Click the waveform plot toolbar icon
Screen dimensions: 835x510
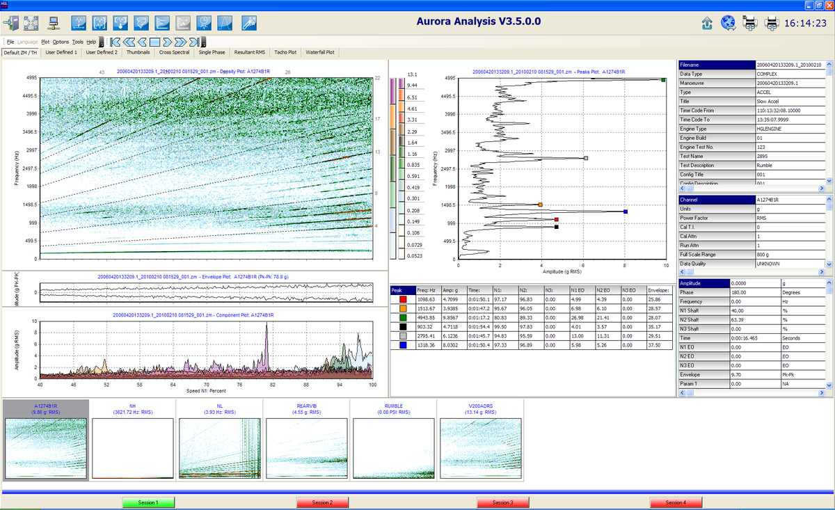[x=79, y=22]
